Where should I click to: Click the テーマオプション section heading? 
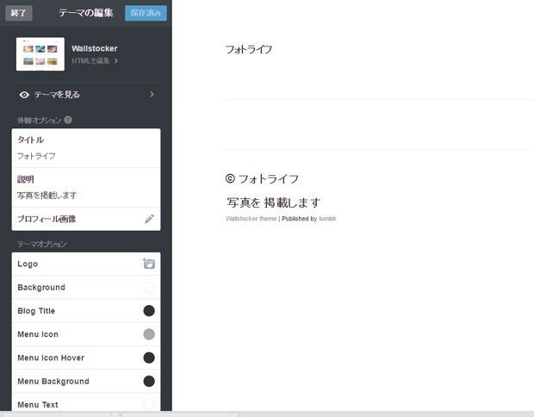pos(42,244)
